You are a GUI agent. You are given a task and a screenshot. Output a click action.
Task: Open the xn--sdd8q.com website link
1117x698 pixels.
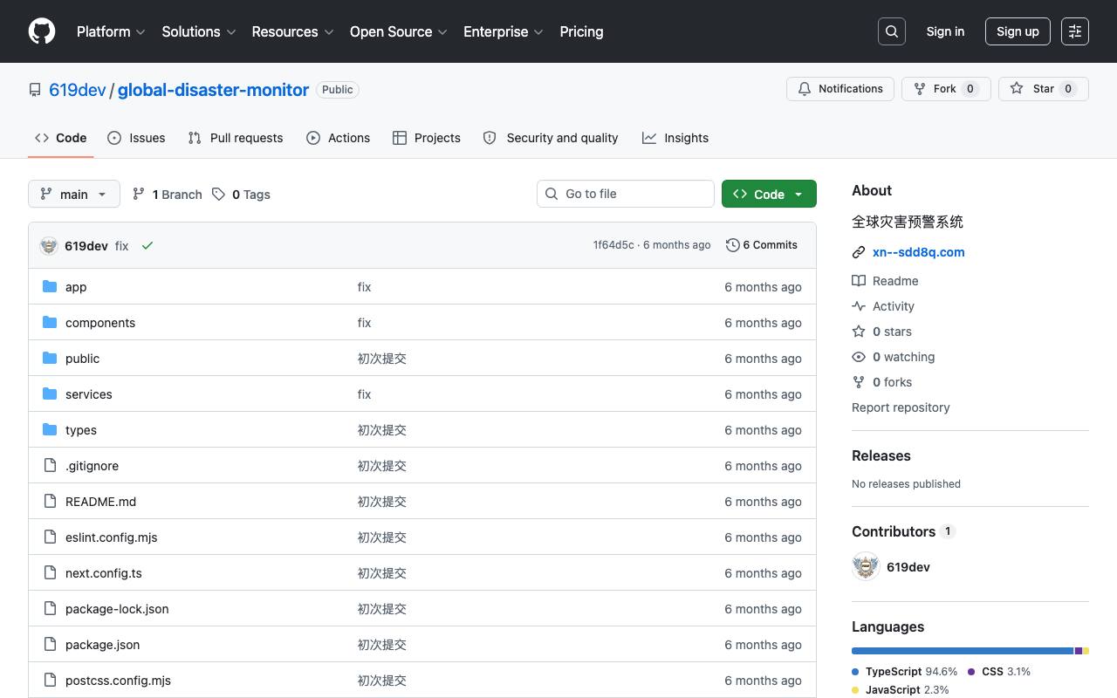click(919, 252)
